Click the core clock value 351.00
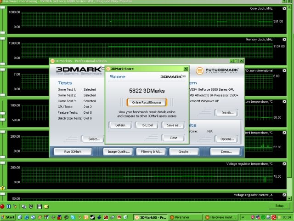 278,22
